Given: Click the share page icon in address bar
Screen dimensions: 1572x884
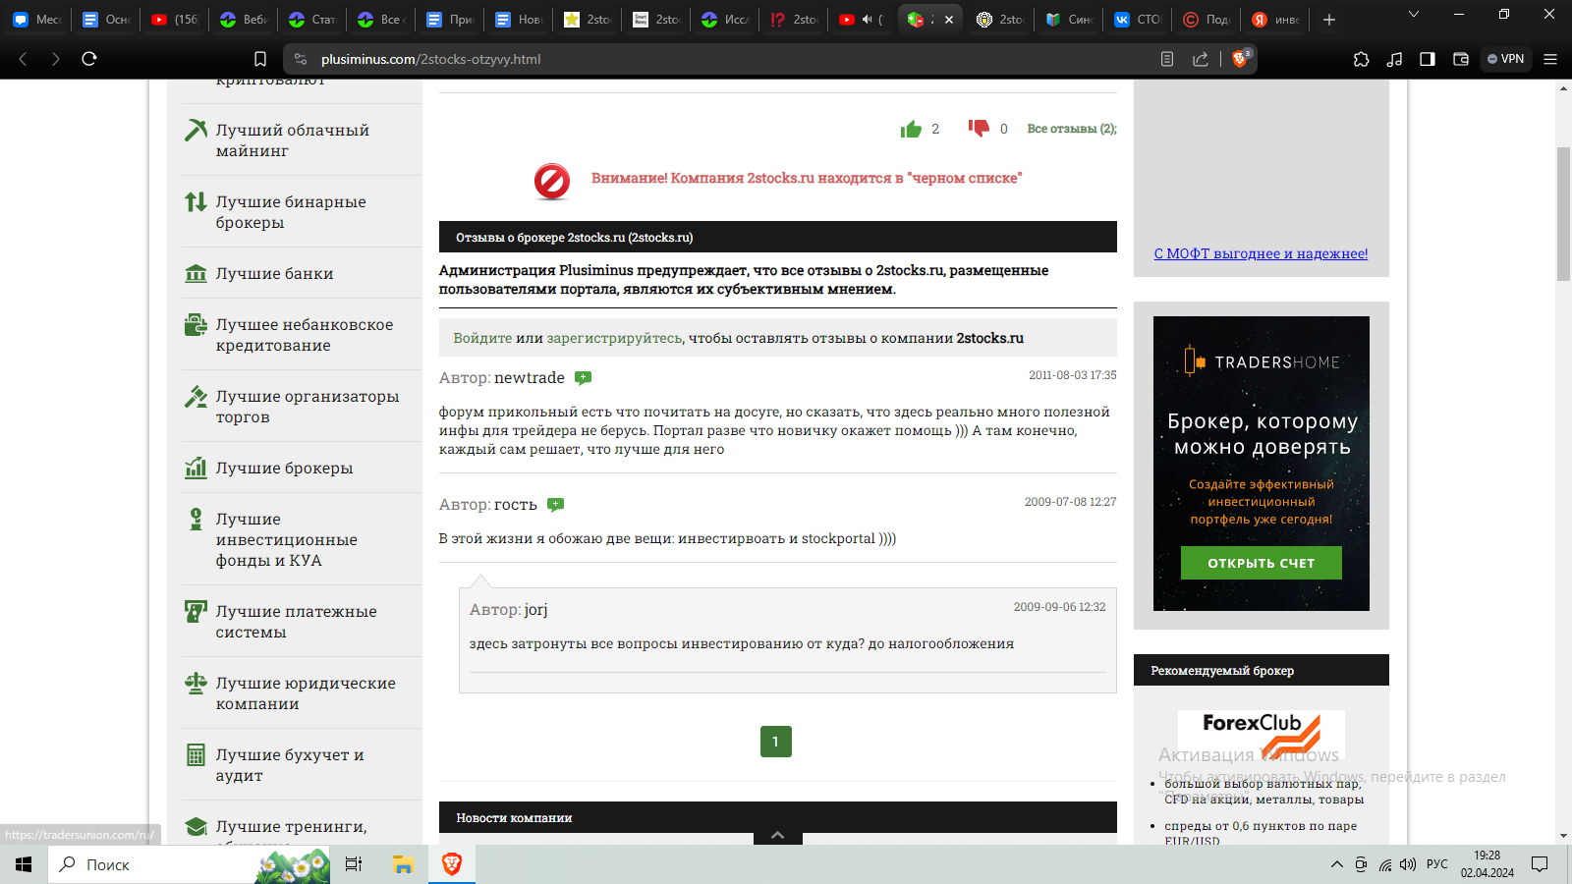Looking at the screenshot, I should pos(1201,59).
